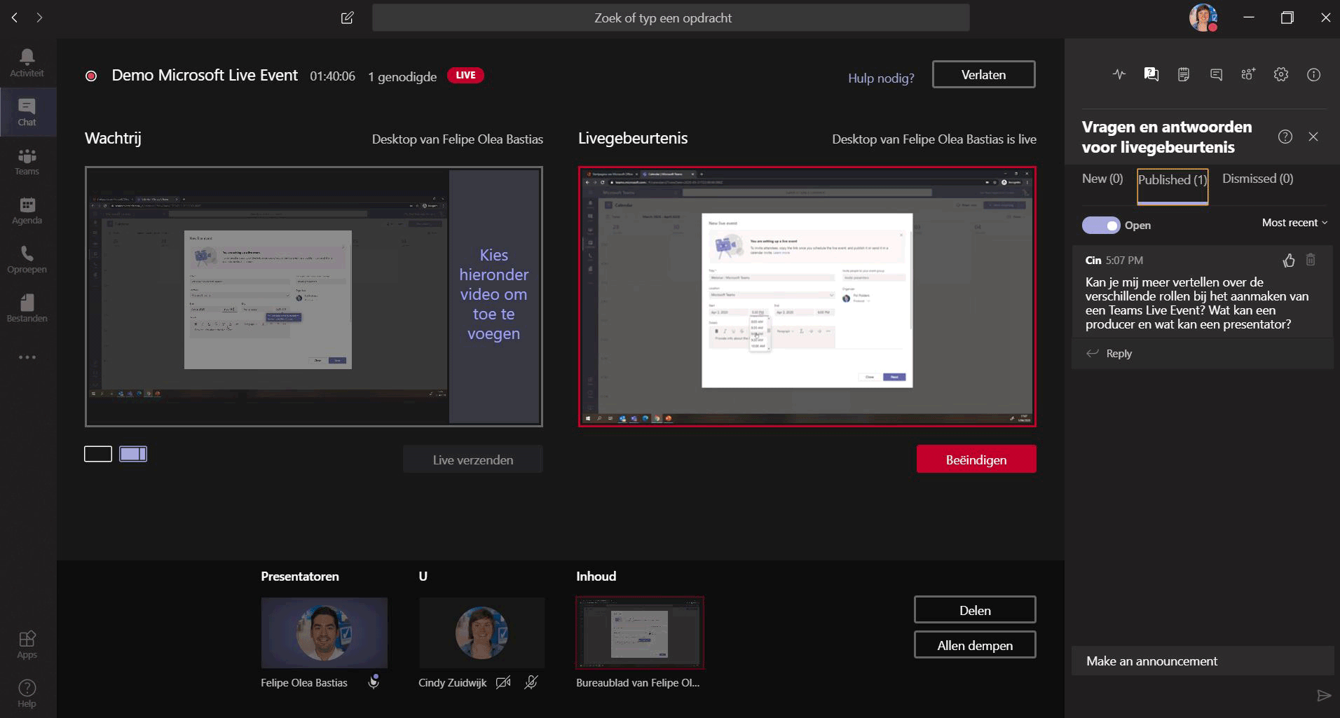Click the Verlaten button

pos(983,74)
